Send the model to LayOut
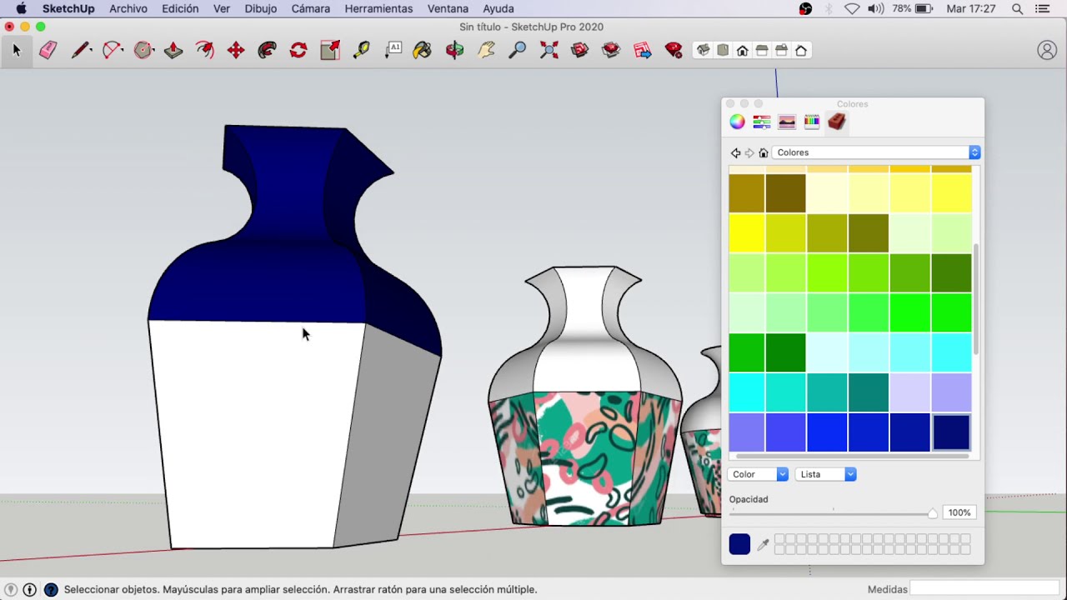Viewport: 1067px width, 600px height. point(642,51)
